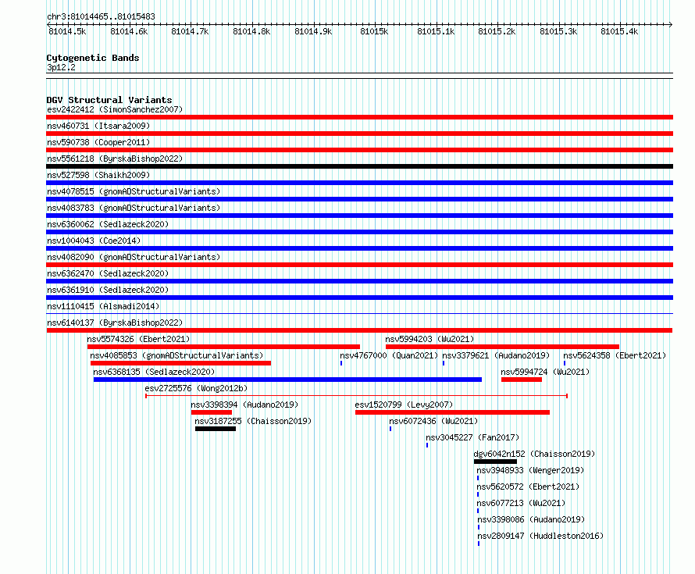Click nsv6361910 (Sedlazeck2020) label
695x574 pixels.
click(108, 290)
